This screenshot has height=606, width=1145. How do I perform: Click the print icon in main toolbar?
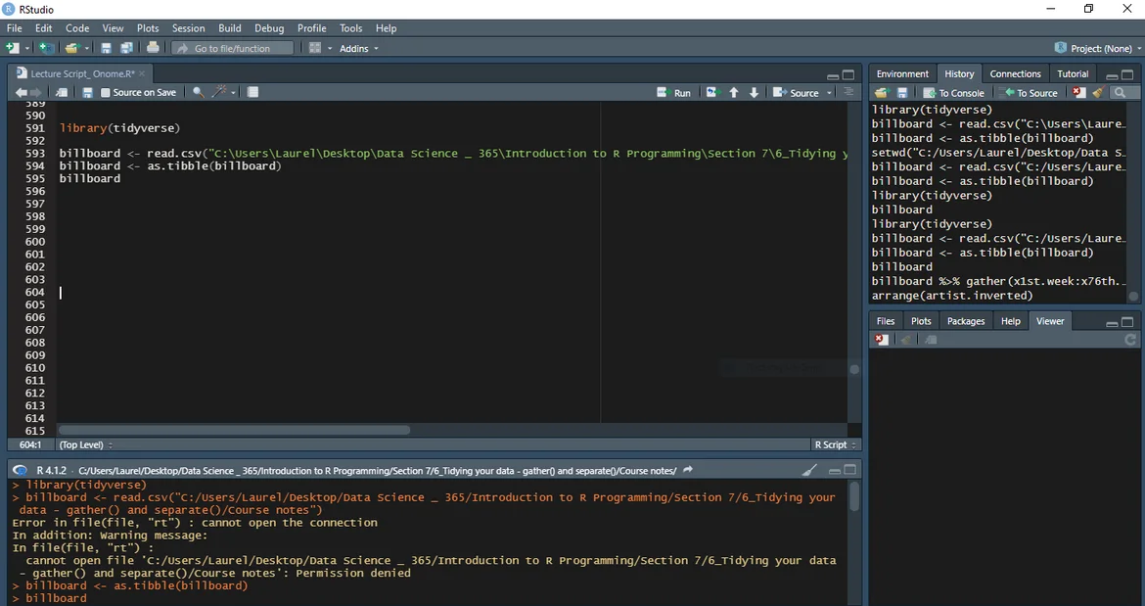pyautogui.click(x=153, y=48)
